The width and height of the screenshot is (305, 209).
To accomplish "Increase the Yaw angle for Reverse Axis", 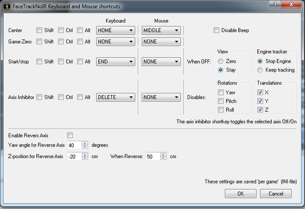I will [x=85, y=143].
